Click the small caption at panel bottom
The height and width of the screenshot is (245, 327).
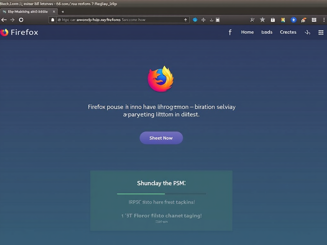[x=162, y=222]
